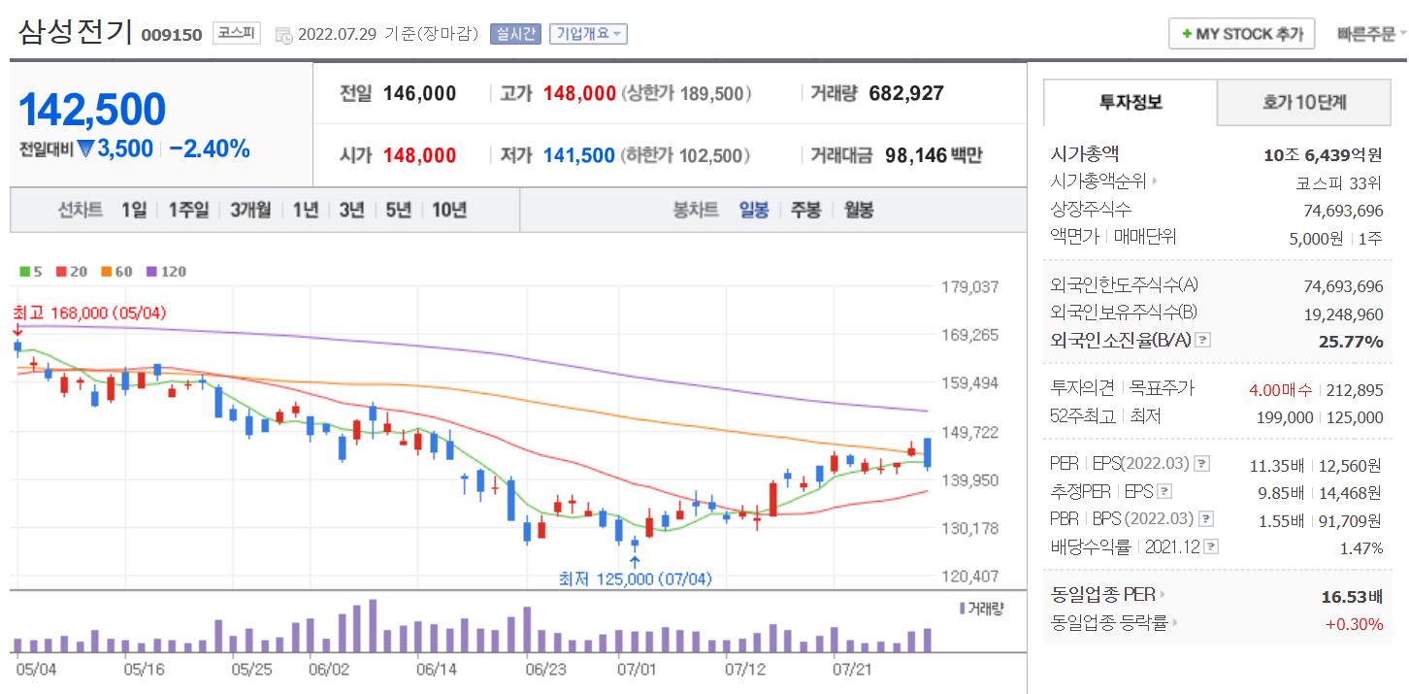Click the 동일업종 PER arrow icon

[x=1163, y=595]
